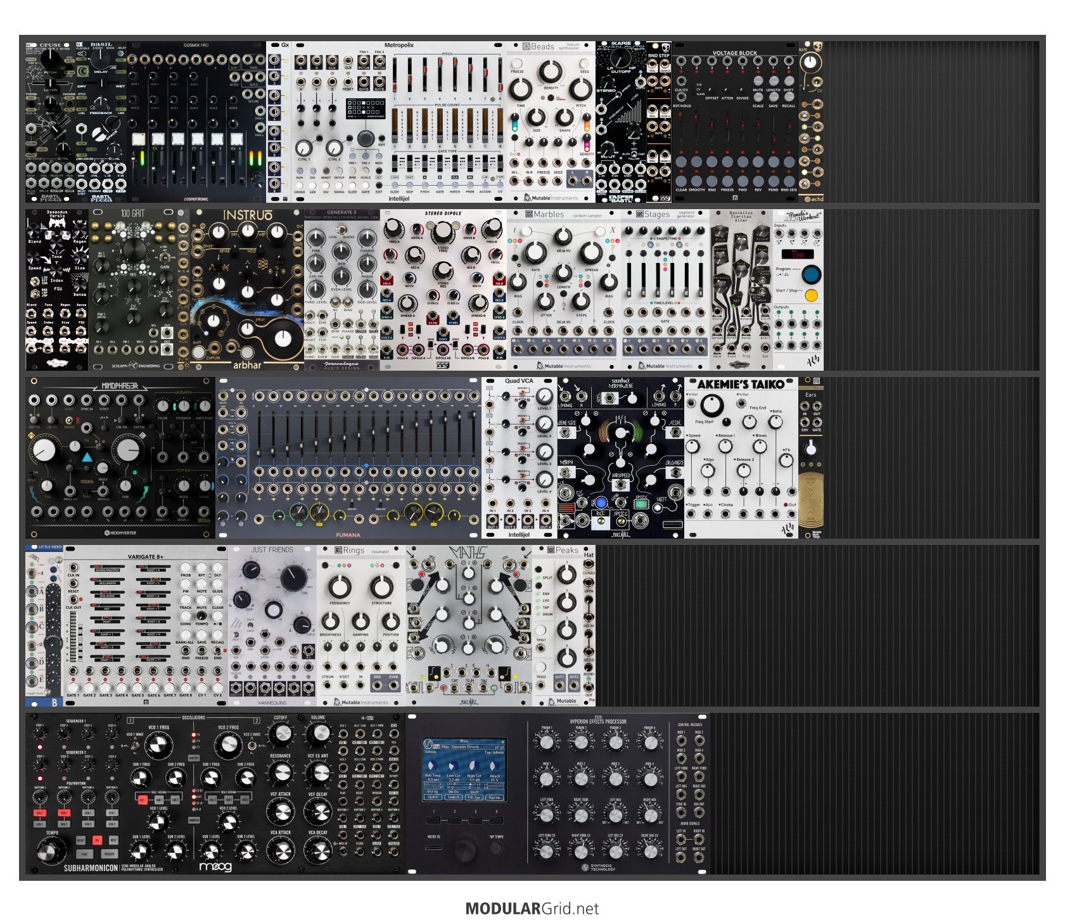Select the Desmodus Versio module
The image size is (1065, 922).
57,290
